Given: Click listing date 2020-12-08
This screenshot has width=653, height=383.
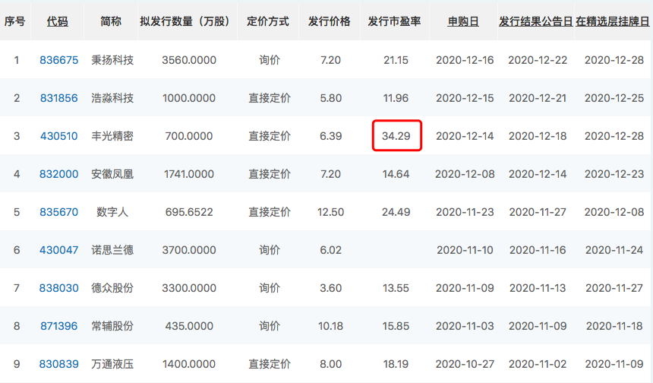Looking at the screenshot, I should 614,212.
